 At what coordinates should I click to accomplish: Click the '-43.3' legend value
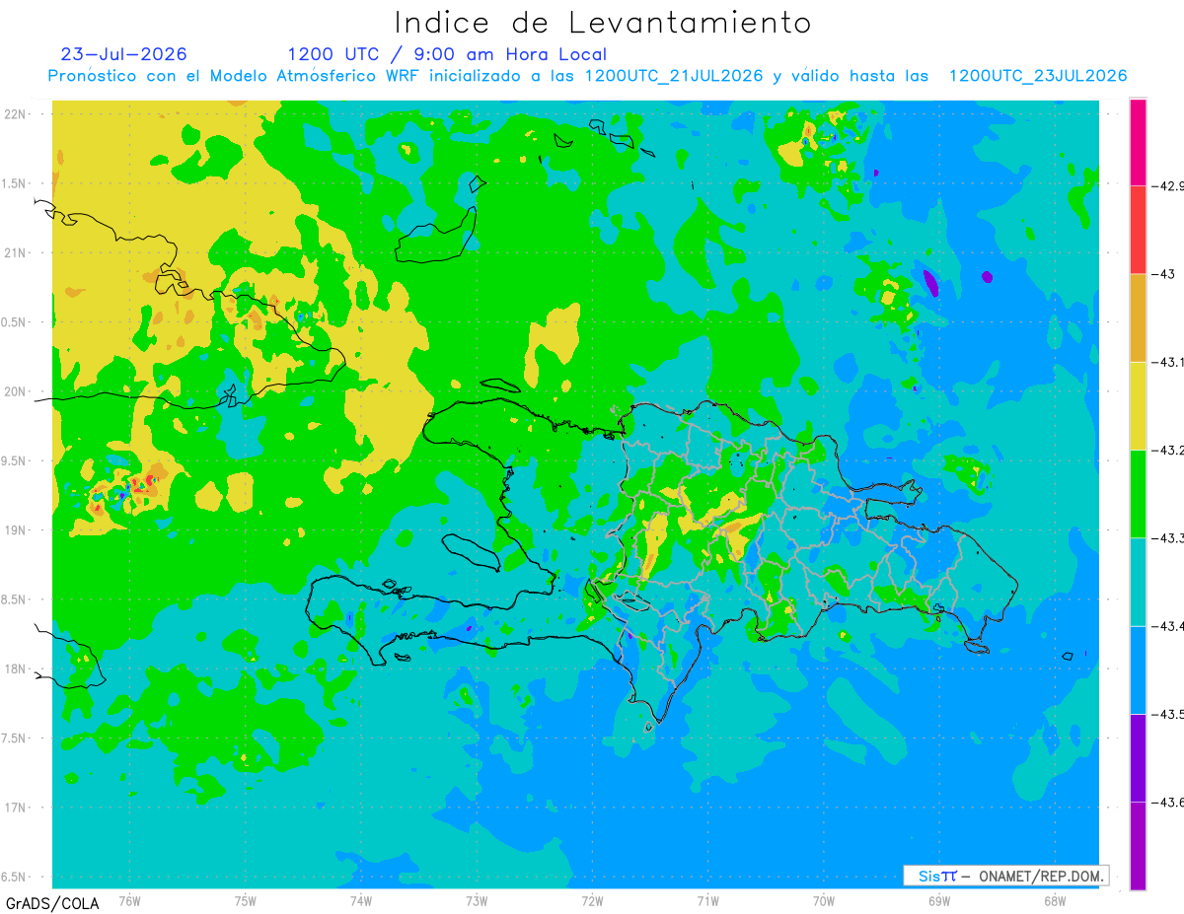1168,537
